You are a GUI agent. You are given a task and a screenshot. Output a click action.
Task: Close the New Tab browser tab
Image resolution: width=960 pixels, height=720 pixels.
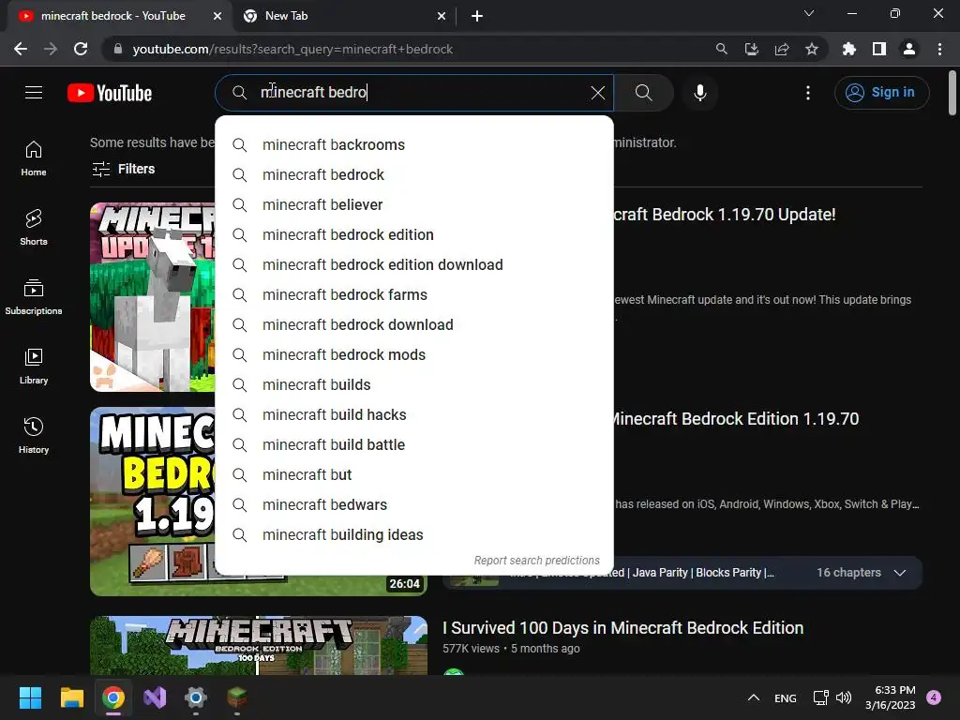coord(442,17)
